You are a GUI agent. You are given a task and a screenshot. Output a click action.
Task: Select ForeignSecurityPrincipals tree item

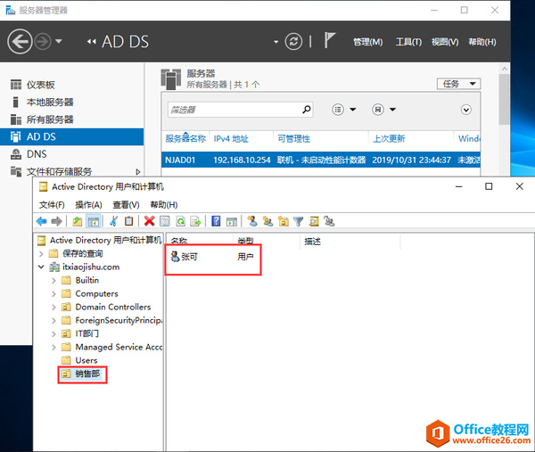pos(119,320)
